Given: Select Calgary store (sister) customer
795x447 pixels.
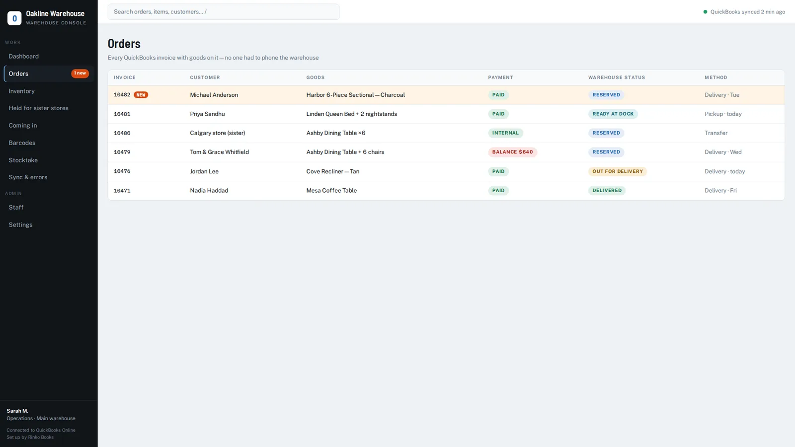Looking at the screenshot, I should (218, 133).
